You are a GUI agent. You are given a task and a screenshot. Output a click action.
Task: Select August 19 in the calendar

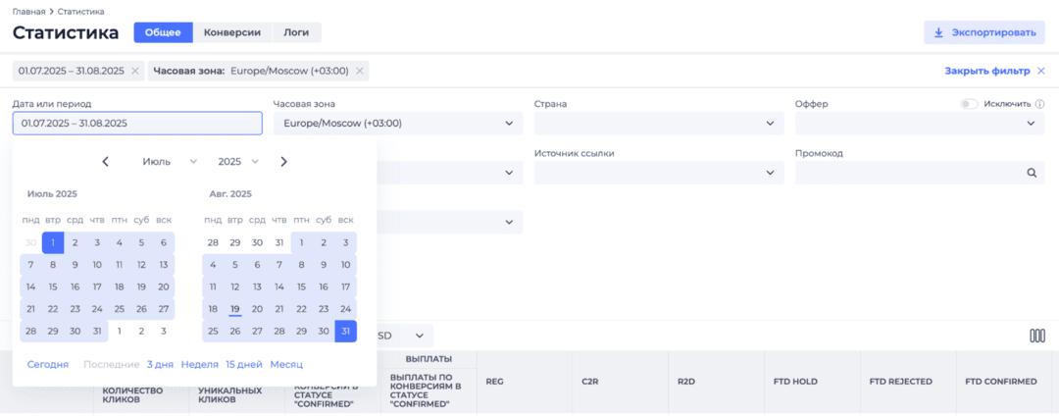pyautogui.click(x=234, y=309)
